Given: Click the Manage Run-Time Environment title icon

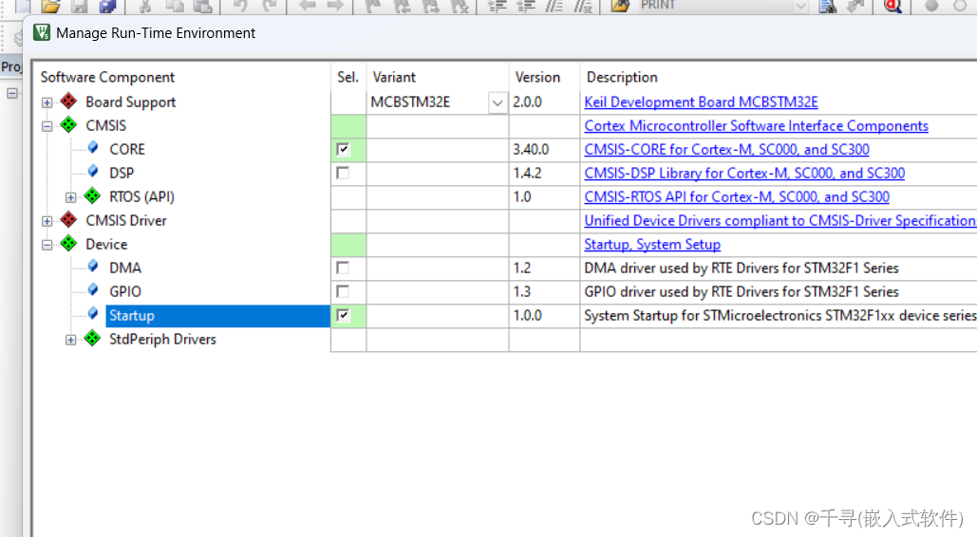Looking at the screenshot, I should coord(42,32).
